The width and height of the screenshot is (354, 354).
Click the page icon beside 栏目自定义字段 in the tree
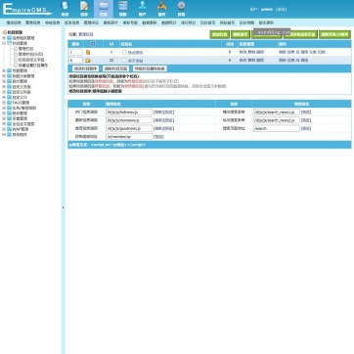[x=16, y=60]
